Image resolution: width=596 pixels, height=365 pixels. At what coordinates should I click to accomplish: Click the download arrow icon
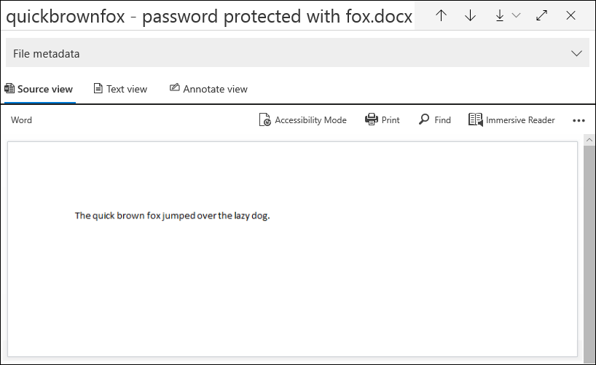point(500,15)
